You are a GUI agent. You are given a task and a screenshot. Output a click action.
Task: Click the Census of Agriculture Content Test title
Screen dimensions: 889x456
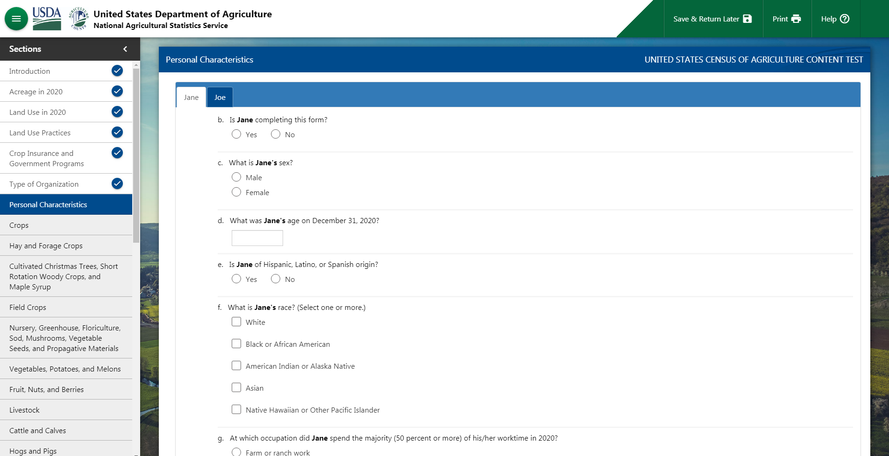click(754, 60)
